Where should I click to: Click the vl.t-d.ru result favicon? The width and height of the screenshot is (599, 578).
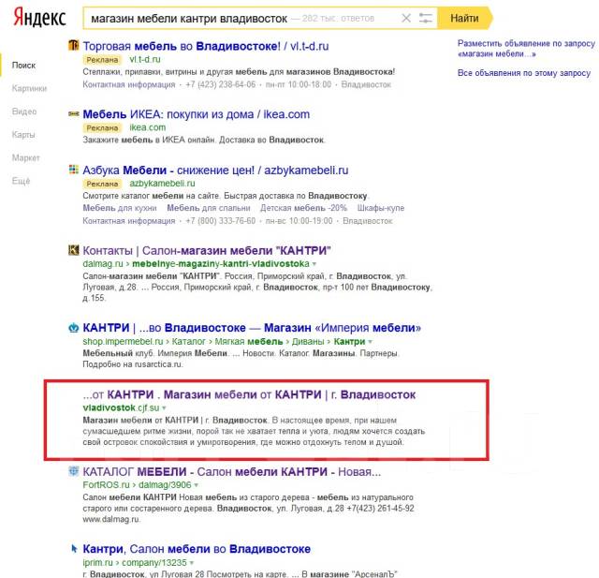click(x=74, y=45)
